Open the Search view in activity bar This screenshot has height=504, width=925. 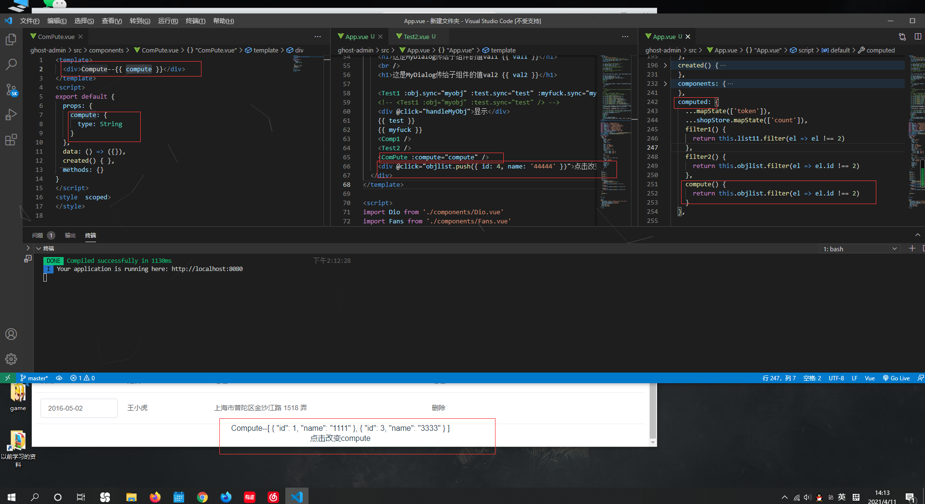(x=11, y=65)
